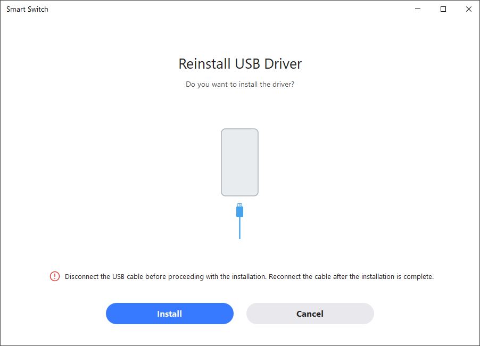Click the word 'Driver' in the heading
Screen dimensions: 480x346
pos(283,64)
